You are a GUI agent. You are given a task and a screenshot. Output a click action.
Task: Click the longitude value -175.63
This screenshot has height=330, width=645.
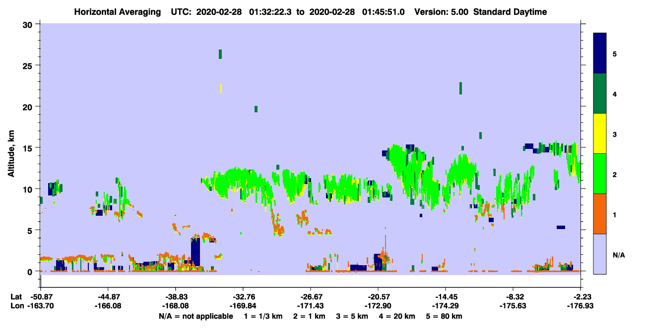tap(513, 306)
